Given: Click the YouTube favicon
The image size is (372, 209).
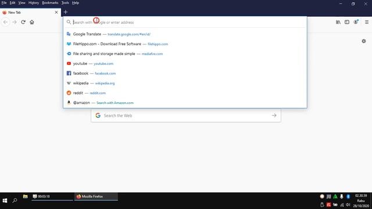Looking at the screenshot, I should coord(69,63).
